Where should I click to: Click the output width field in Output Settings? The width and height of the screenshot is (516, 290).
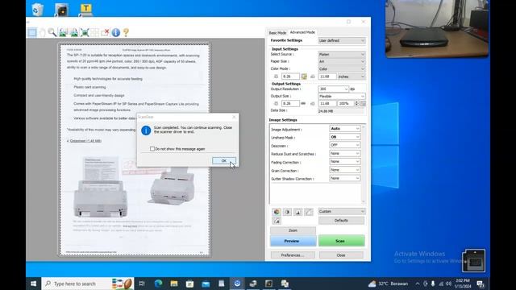coord(290,104)
